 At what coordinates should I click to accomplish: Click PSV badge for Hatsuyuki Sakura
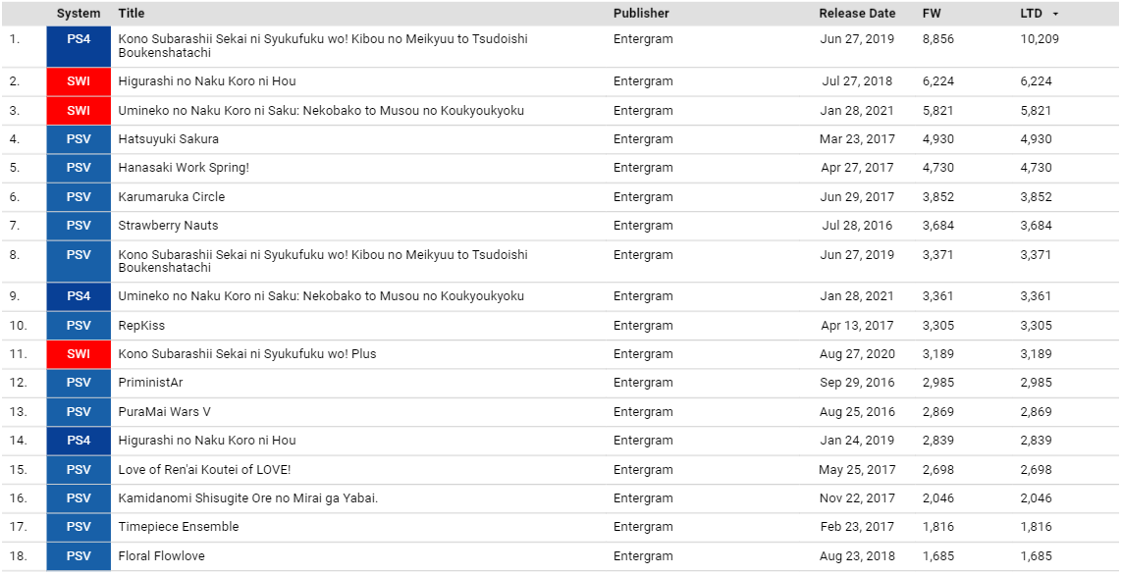79,139
